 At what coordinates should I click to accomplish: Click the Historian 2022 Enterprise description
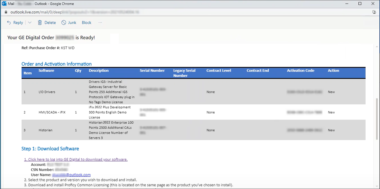(x=111, y=130)
